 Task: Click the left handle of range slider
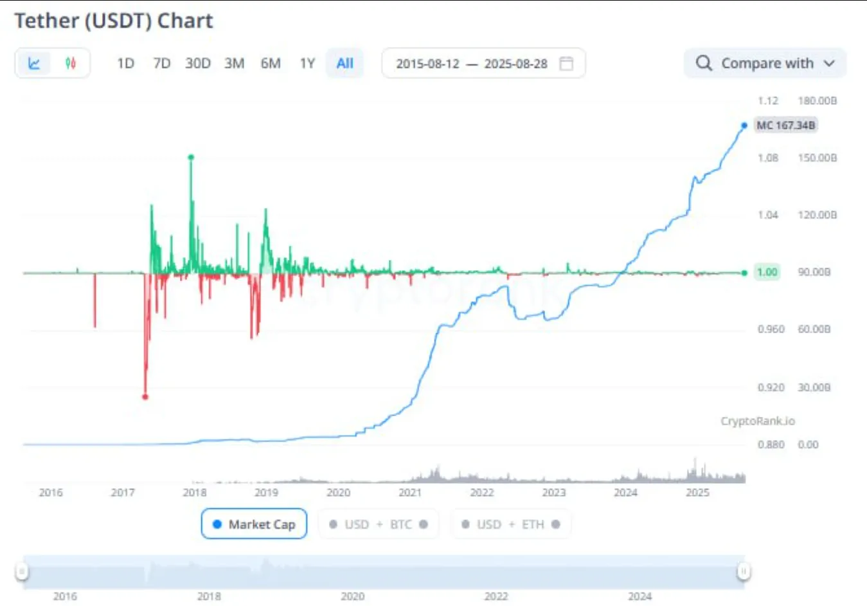tap(22, 571)
